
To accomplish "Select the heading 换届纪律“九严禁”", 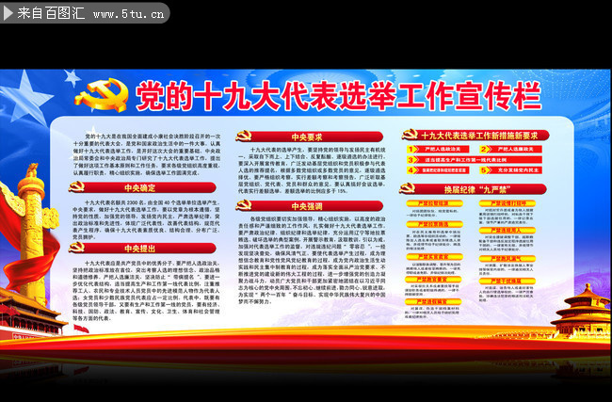I will coord(475,189).
